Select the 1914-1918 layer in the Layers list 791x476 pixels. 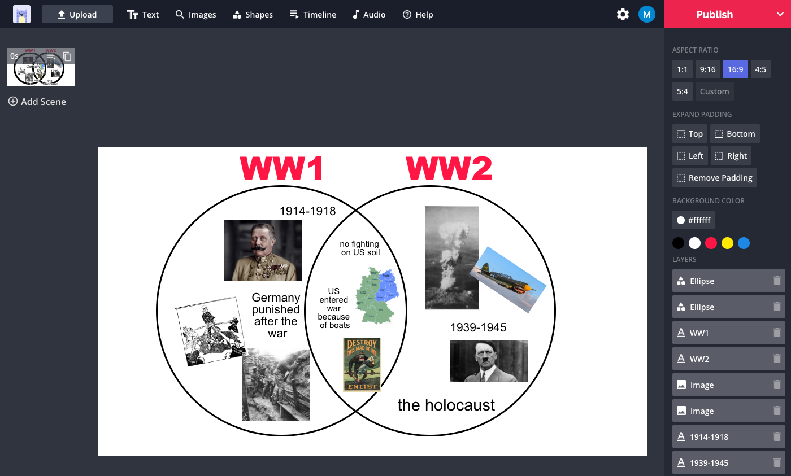729,437
